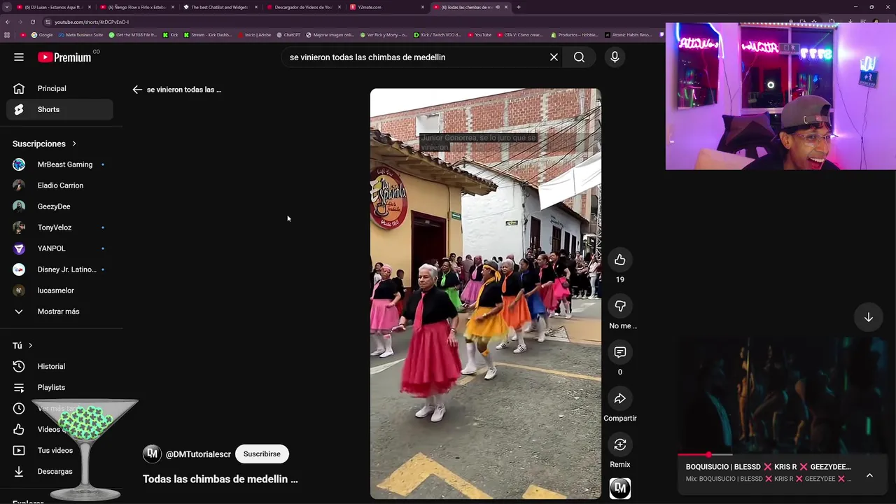This screenshot has height=504, width=896.
Task: Share this Short via Compartir icon
Action: [x=619, y=398]
